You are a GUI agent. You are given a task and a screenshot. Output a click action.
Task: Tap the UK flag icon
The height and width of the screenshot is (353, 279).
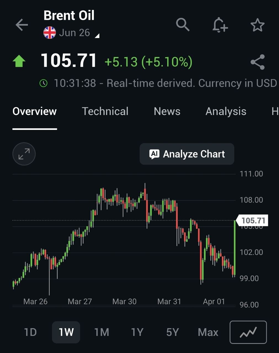click(50, 33)
